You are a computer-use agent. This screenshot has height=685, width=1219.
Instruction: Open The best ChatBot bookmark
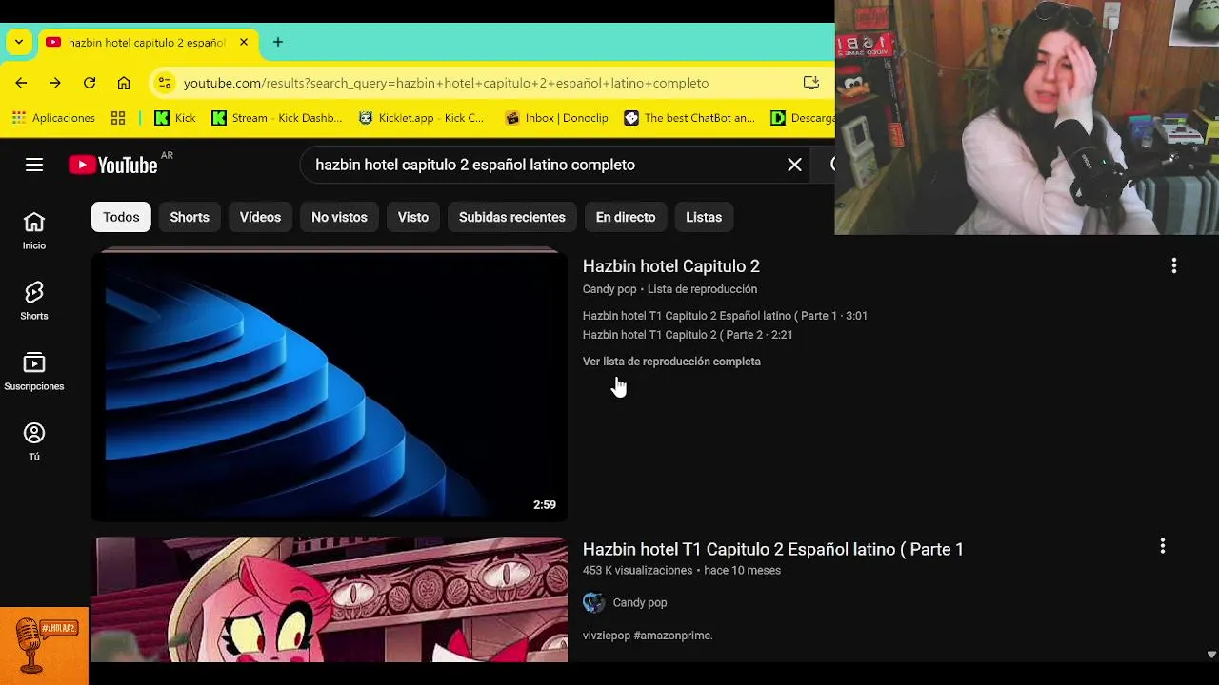click(689, 118)
